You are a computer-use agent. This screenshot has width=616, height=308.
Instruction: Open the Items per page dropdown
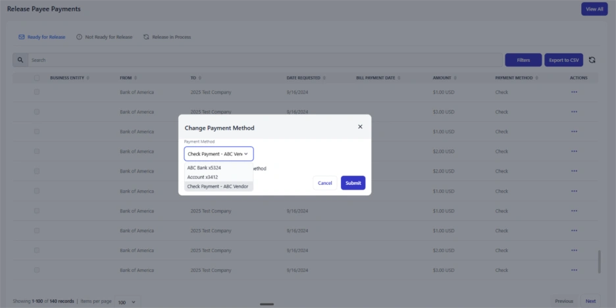point(126,301)
